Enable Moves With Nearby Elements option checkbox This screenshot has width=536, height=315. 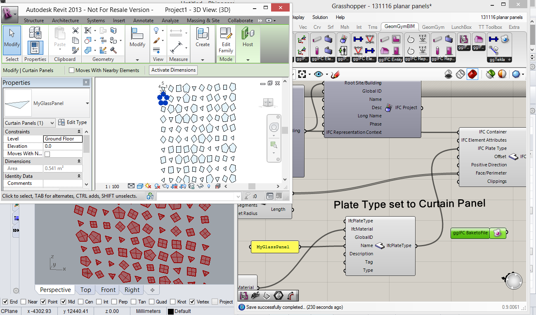point(72,70)
